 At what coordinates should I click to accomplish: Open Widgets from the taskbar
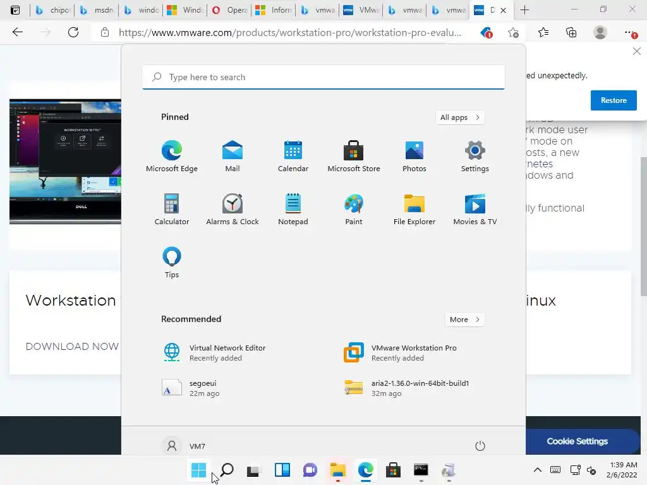(282, 470)
